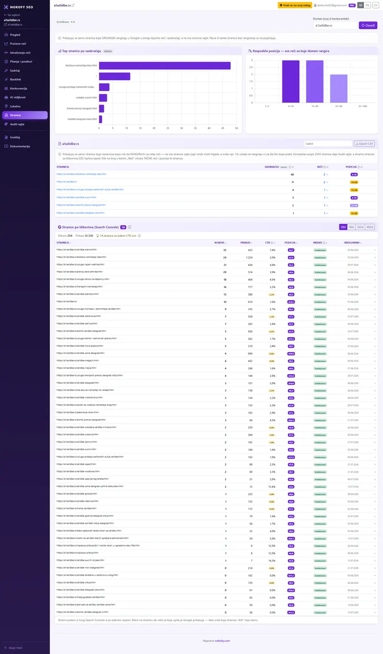Open nokofy.com footer link
383x654 pixels.
pyautogui.click(x=222, y=640)
